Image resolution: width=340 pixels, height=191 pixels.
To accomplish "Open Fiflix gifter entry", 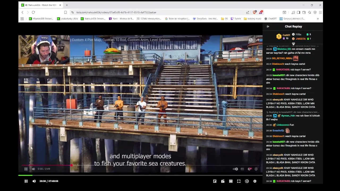I will pyautogui.click(x=299, y=34).
